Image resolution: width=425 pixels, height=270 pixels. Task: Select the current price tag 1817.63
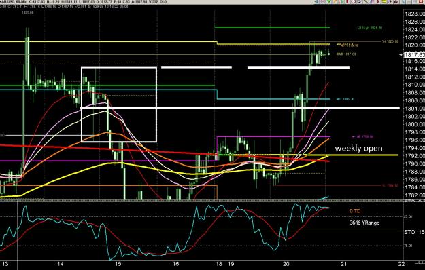pos(414,55)
